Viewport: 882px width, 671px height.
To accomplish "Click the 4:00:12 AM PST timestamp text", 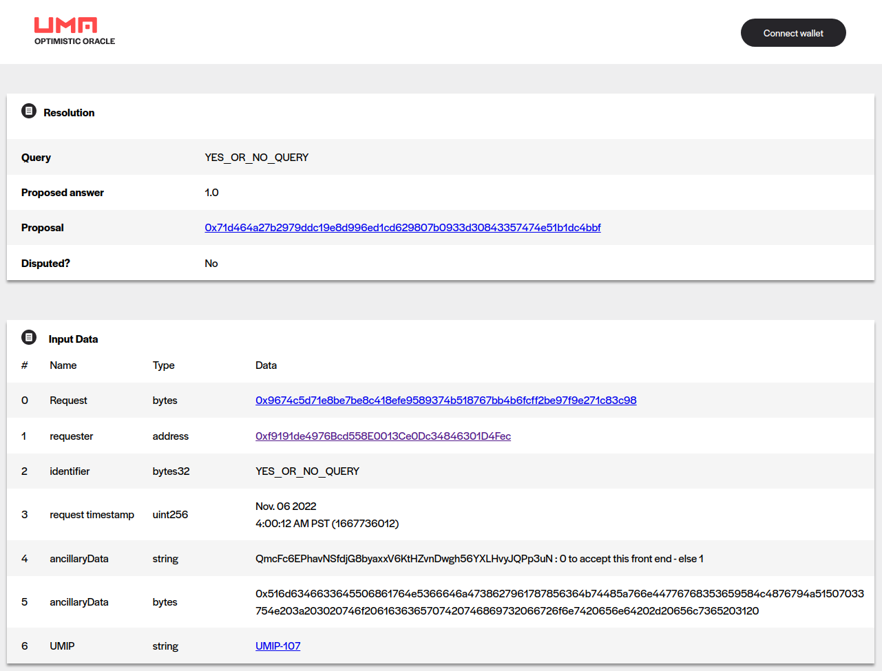I will pos(327,524).
